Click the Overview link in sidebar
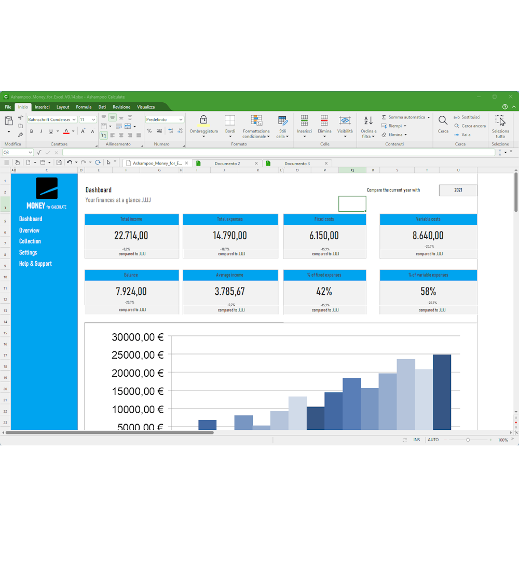 click(29, 230)
